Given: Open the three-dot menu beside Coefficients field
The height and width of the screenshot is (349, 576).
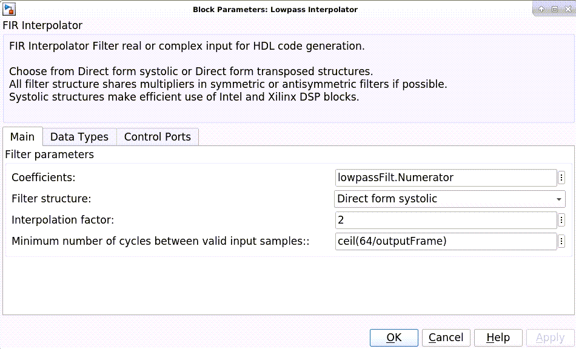Looking at the screenshot, I should tap(561, 178).
